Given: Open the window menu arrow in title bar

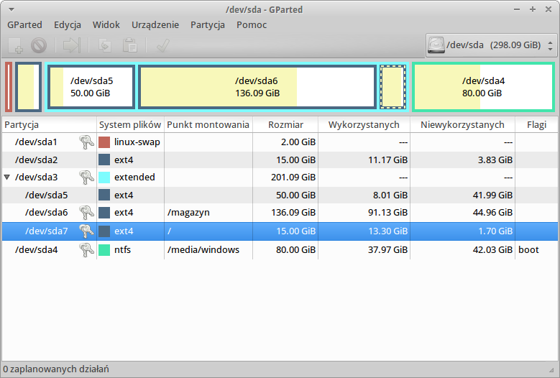Looking at the screenshot, I should pyautogui.click(x=12, y=9).
